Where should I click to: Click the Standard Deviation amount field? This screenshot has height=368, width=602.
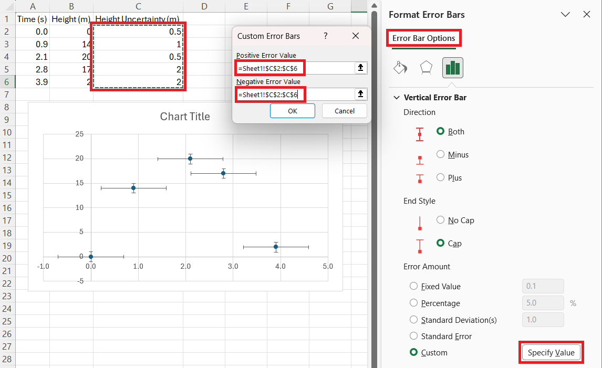tap(543, 320)
